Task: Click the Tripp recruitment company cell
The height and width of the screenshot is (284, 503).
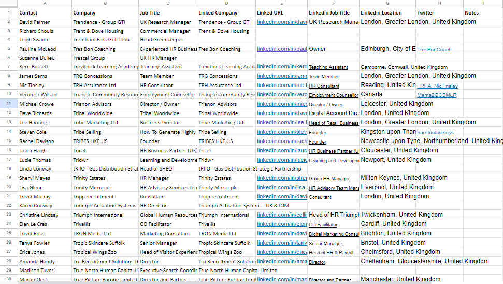Action: point(105,197)
